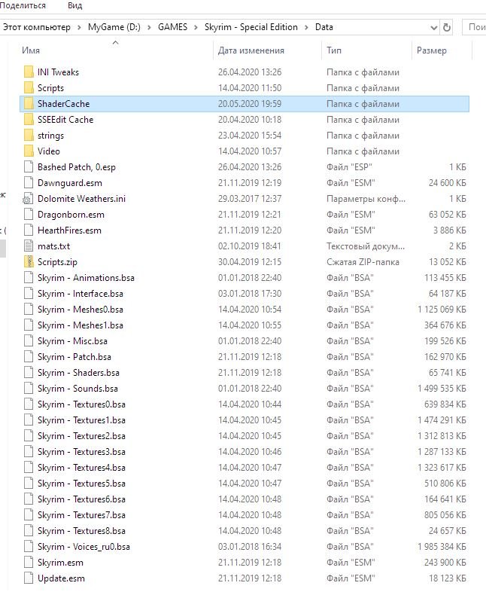Select the ShaderCache folder icon
Screen dimensions: 486x592
29,104
